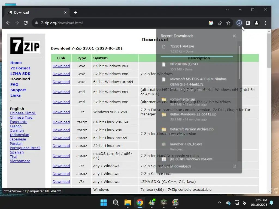Image resolution: width=279 pixels, height=209 pixels.
Task: Switch language to Esperanto
Action: (x=19, y=122)
